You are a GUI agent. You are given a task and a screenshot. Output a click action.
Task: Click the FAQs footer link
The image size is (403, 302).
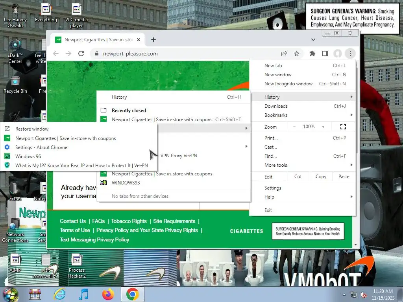(x=98, y=221)
